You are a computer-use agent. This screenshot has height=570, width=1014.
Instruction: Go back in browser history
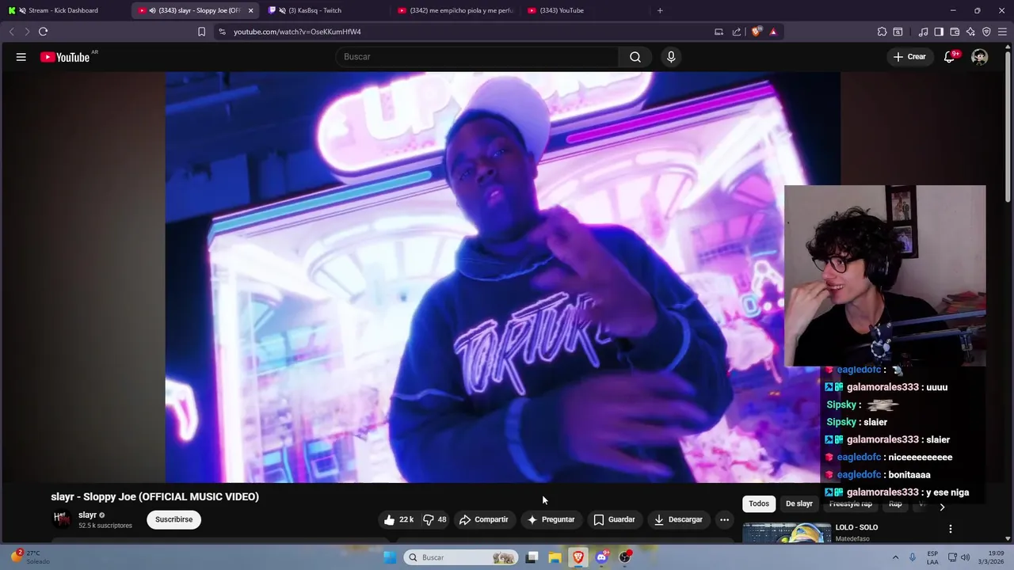(11, 32)
